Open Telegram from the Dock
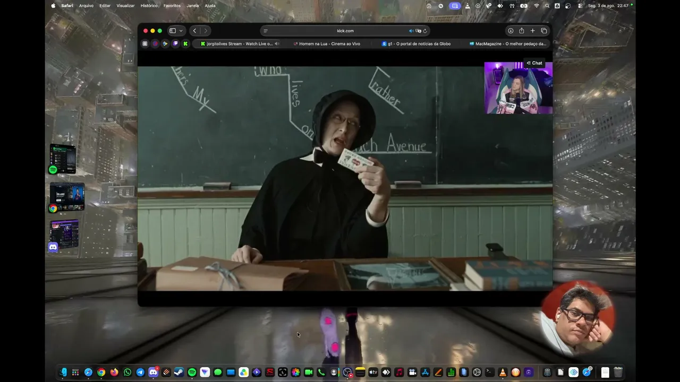680x382 pixels. click(140, 372)
